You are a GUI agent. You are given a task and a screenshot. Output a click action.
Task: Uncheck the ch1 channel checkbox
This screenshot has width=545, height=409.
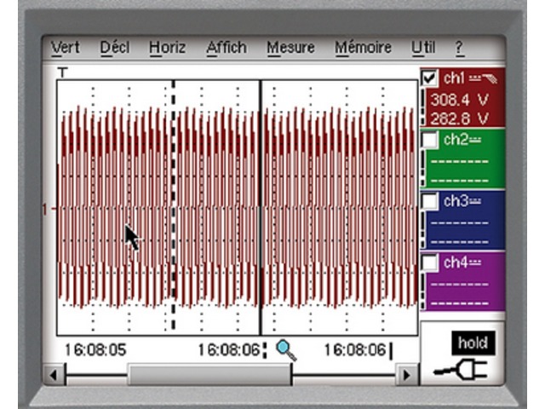(431, 78)
